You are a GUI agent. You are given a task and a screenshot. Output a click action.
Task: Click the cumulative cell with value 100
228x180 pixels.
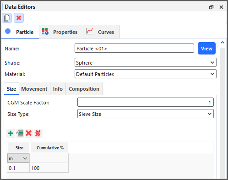point(49,168)
